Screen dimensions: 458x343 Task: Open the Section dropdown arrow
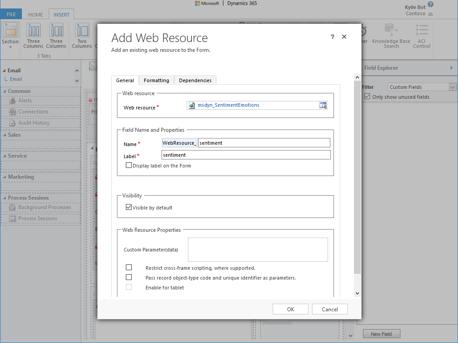11,47
